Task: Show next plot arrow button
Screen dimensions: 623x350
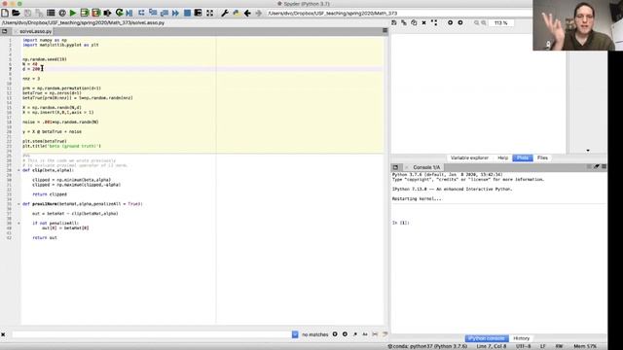Action: click(x=460, y=23)
